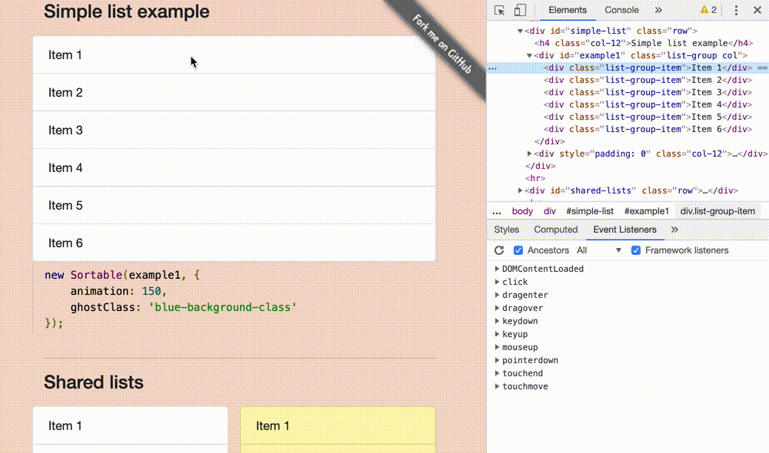769x453 pixels.
Task: Select the Item 3 DOM node
Action: click(x=647, y=93)
